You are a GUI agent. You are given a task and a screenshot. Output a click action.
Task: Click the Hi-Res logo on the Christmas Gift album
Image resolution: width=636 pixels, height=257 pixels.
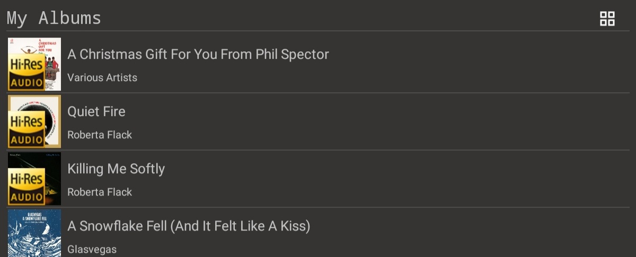pyautogui.click(x=26, y=65)
